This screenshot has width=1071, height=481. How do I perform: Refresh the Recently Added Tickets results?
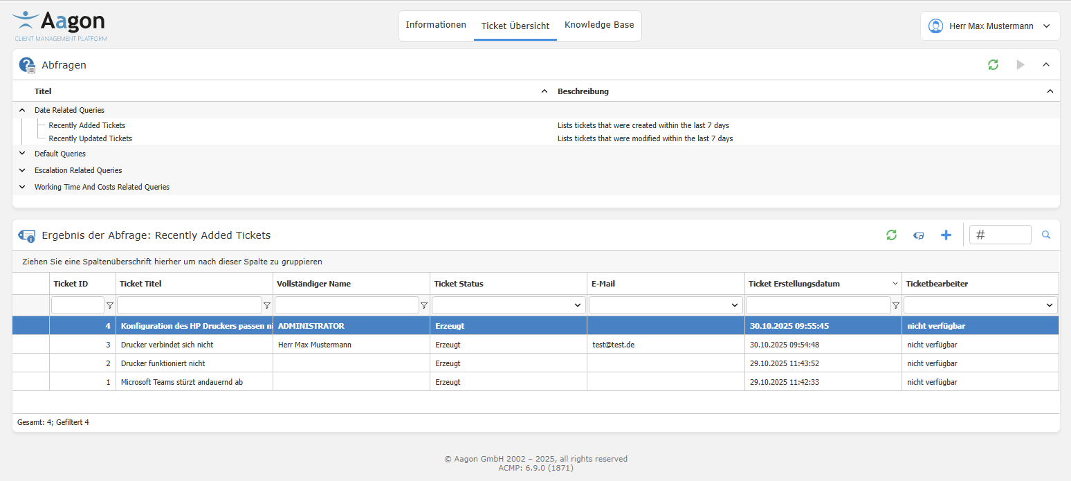[891, 235]
